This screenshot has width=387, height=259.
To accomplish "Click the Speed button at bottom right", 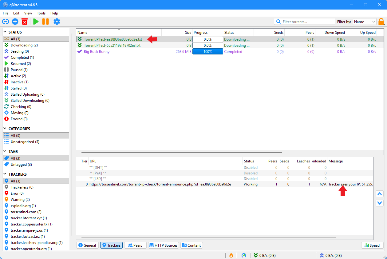I will tap(372, 245).
